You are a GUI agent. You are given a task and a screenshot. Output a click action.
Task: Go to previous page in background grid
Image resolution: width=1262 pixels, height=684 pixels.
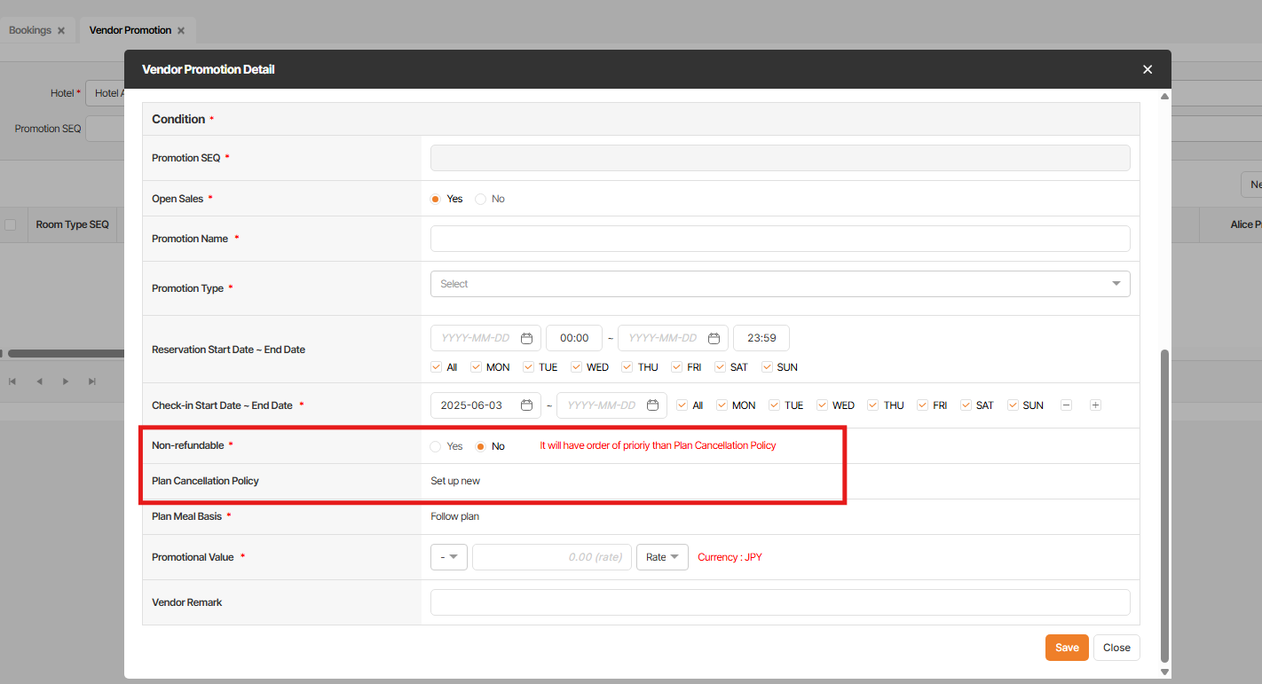click(x=39, y=381)
